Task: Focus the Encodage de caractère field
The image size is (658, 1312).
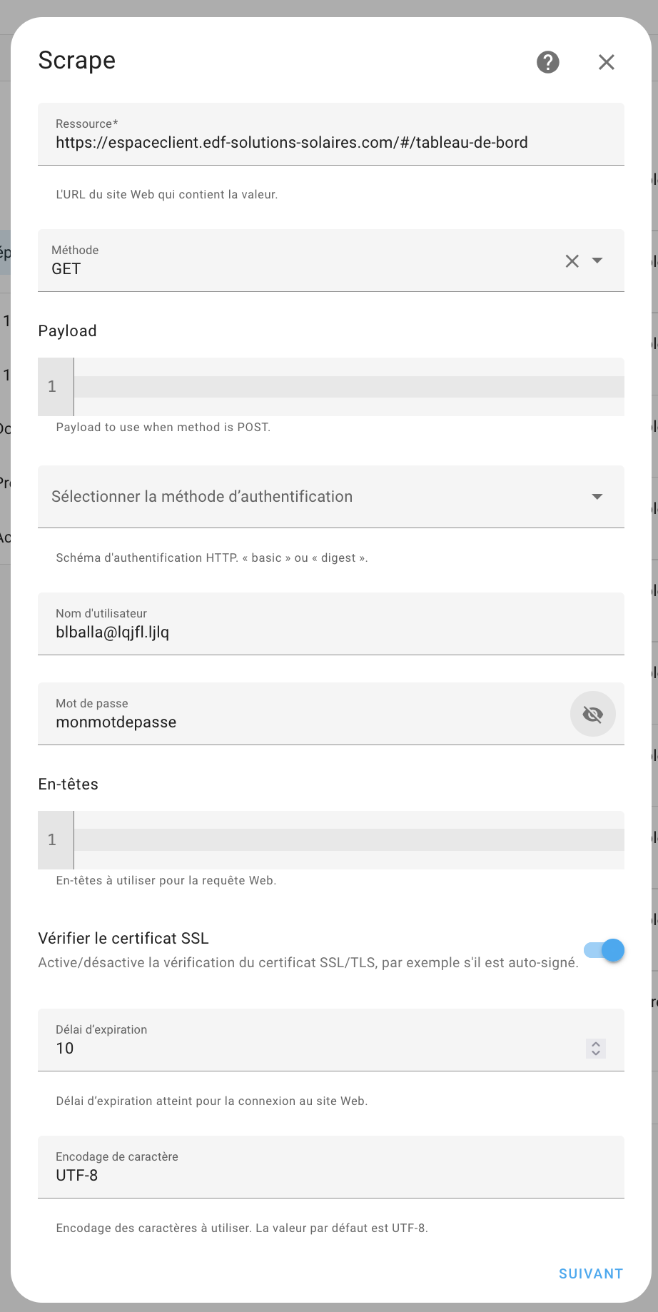Action: [x=331, y=1167]
